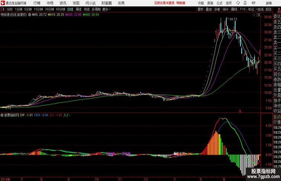Add stock via +自选 button

(x=260, y=9)
